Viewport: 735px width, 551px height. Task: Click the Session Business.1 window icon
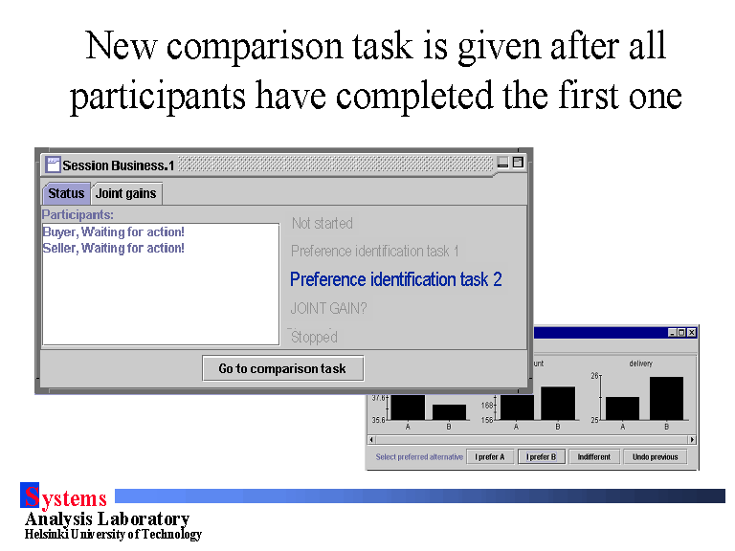(54, 165)
